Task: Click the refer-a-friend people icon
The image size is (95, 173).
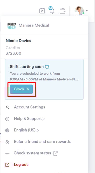Action: (x=7, y=142)
